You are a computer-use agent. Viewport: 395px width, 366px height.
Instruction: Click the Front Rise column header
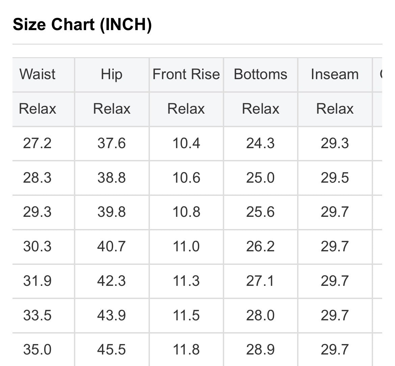pyautogui.click(x=186, y=74)
